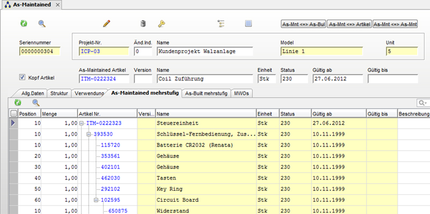Click the Circuit Board name cell
The width and height of the screenshot is (430, 214).
click(206, 200)
